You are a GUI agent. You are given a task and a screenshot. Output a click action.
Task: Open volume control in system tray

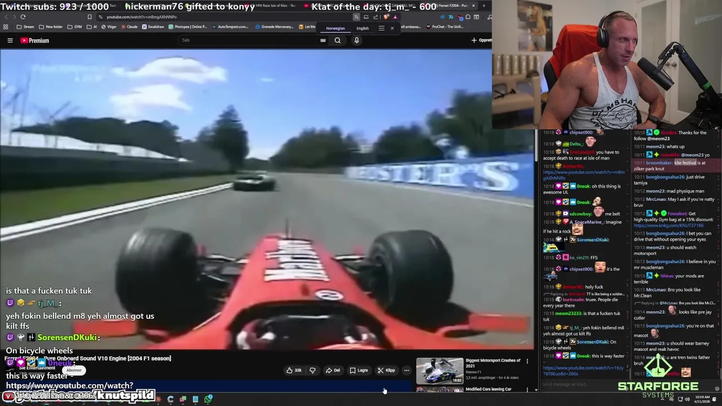(687, 399)
